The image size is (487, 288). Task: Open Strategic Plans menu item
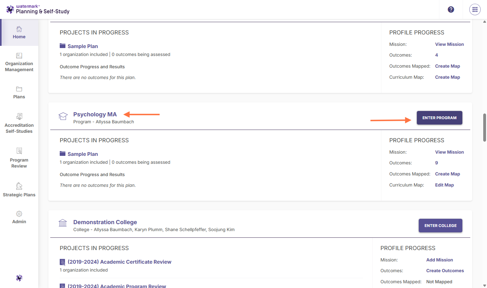[19, 195]
